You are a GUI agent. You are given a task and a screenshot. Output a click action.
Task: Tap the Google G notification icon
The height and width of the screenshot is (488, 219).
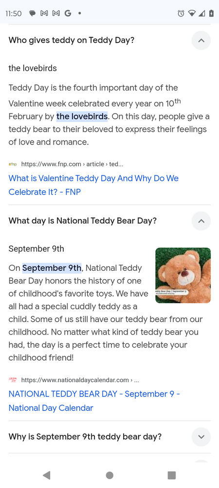pos(68,13)
